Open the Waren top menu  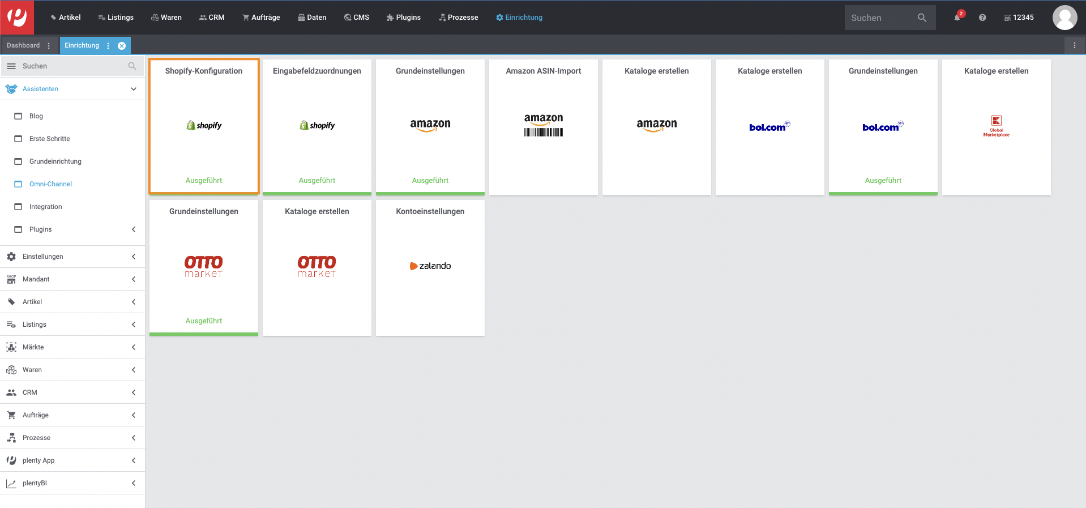tap(166, 18)
